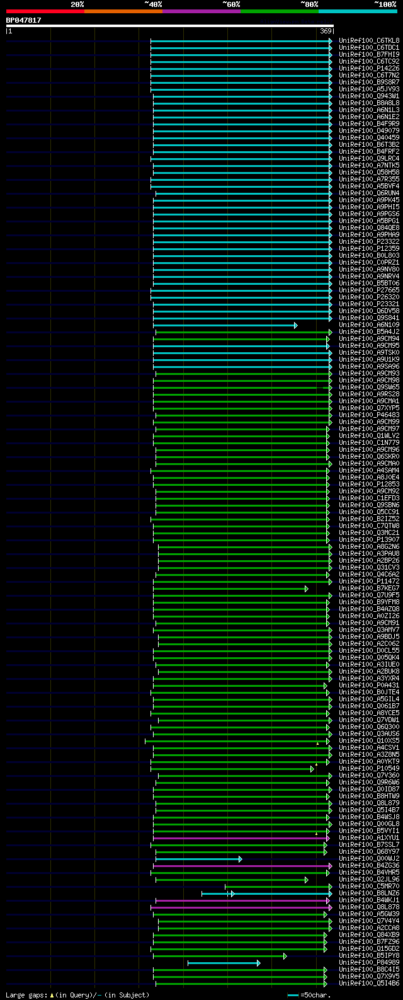Select the UniRef100_P13907 label
403x1000 pixels.
coord(369,540)
